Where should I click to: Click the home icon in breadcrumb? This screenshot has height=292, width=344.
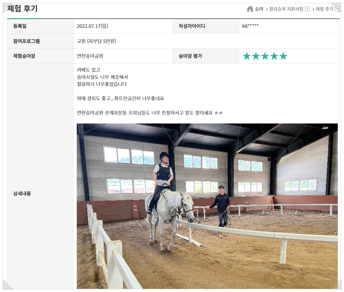pos(250,9)
